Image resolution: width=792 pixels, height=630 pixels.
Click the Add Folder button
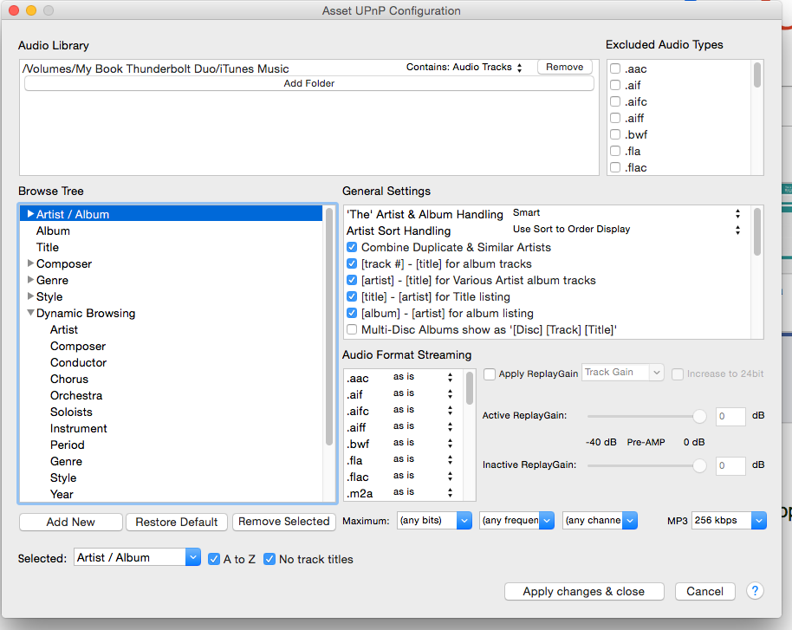coord(309,83)
